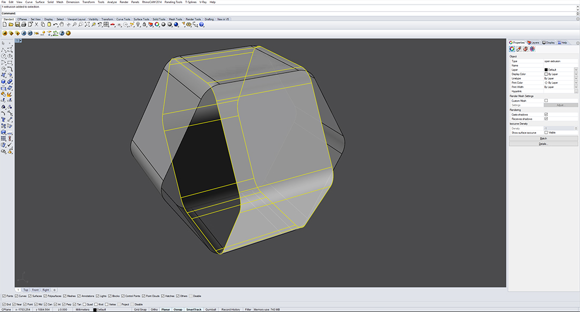Viewport: 580px width, 312px height.
Task: Open a file with the folder icon
Action: (11, 24)
